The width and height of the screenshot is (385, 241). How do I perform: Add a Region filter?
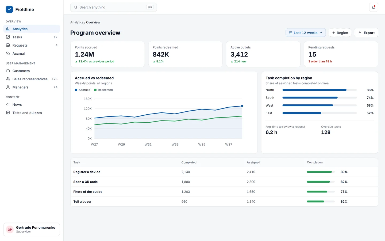pyautogui.click(x=340, y=33)
